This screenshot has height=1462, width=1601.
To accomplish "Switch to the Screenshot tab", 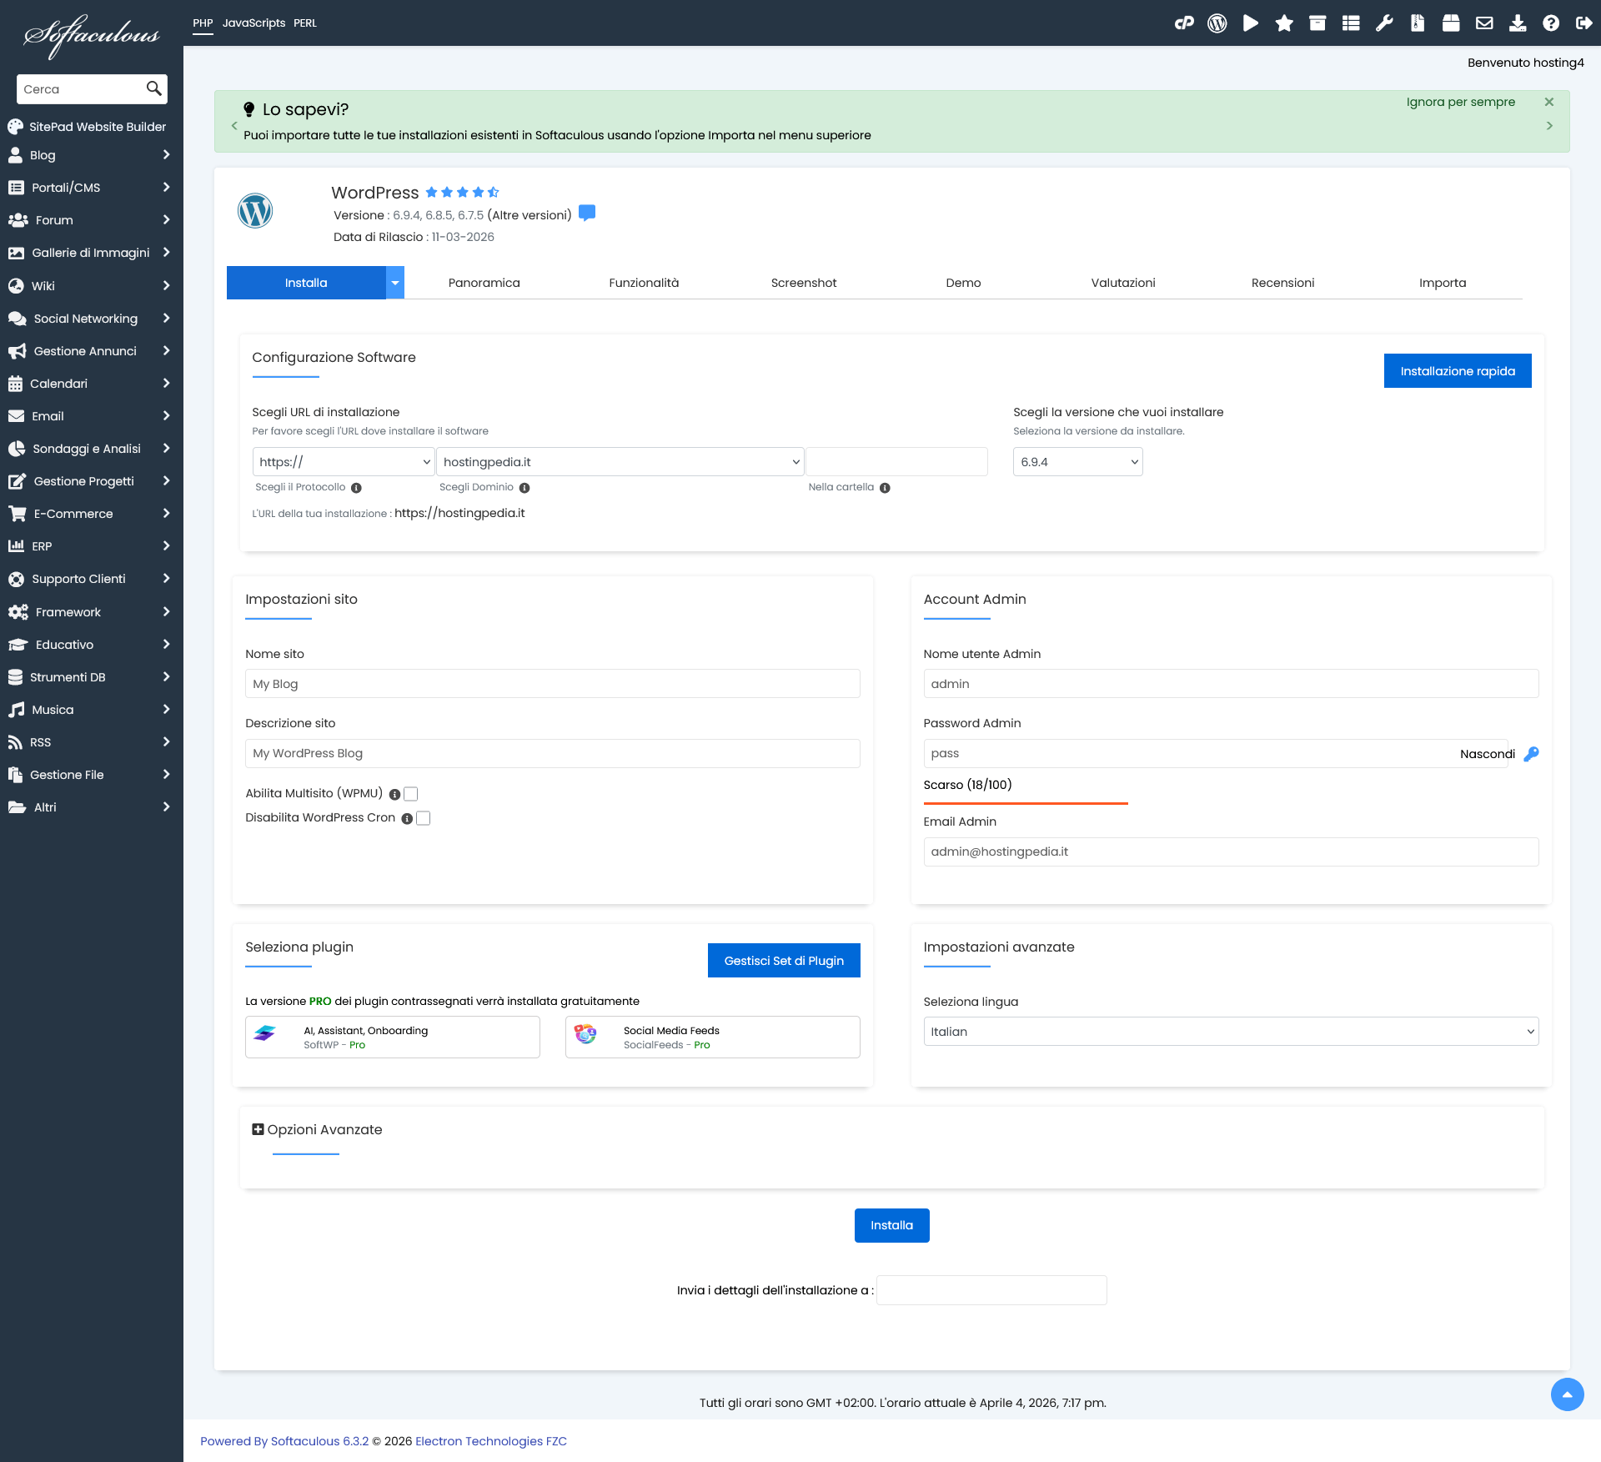I will (804, 283).
